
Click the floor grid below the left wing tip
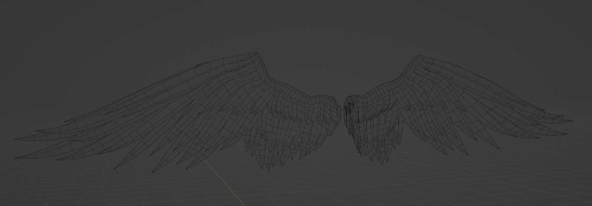[x=44, y=177]
